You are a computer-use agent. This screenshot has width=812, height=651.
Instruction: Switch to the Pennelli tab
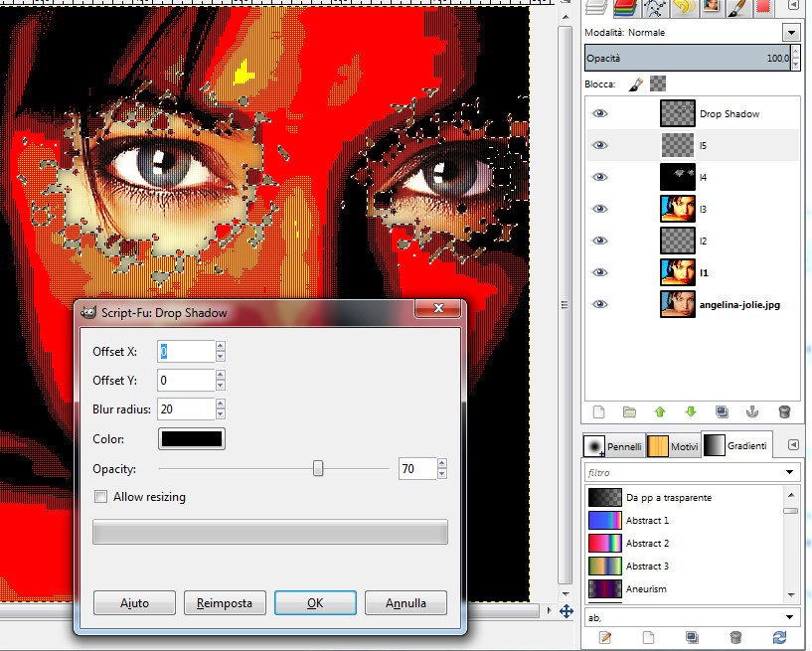point(613,446)
